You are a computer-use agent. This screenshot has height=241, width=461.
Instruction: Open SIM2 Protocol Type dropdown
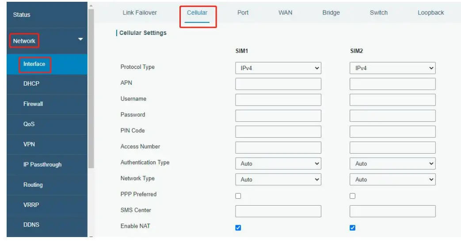[x=392, y=68]
